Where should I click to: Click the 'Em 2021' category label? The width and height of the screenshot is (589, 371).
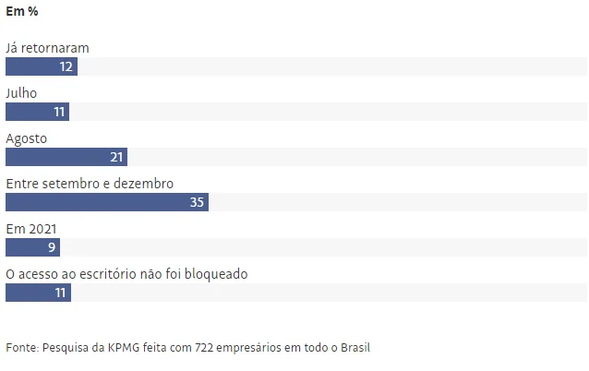point(31,229)
